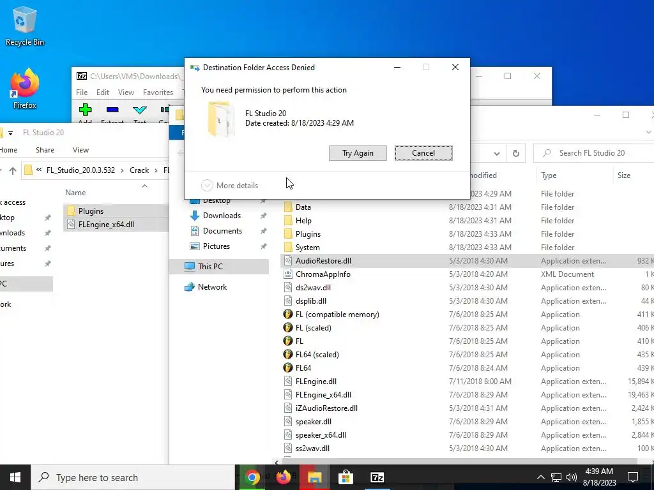The height and width of the screenshot is (490, 654).
Task: Select FLEngine.dll file
Action: tap(316, 382)
